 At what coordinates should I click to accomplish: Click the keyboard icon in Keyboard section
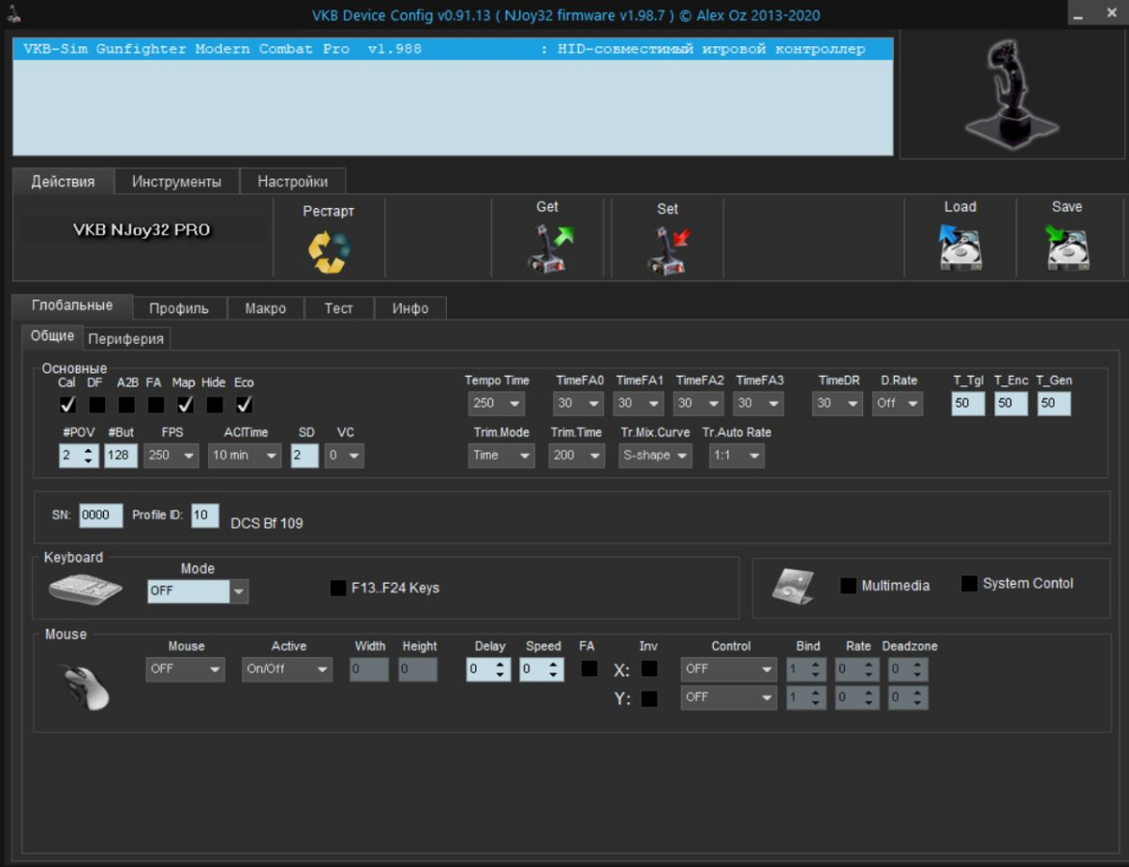[85, 589]
